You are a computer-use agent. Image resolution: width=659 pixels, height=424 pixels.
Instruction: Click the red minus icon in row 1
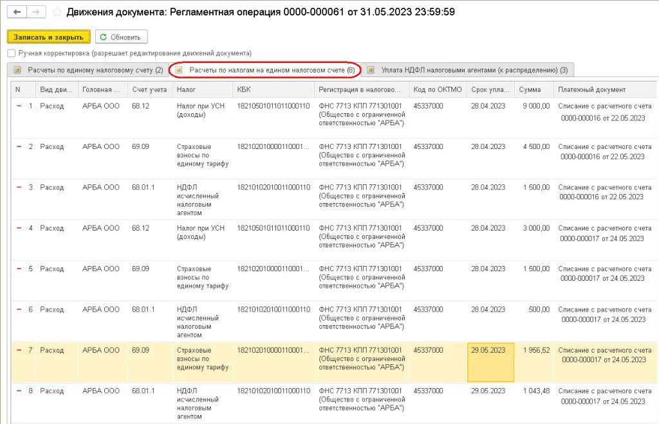pyautogui.click(x=19, y=106)
